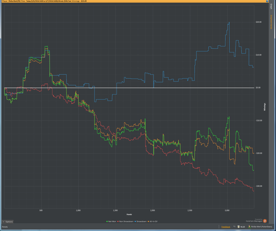This screenshot has width=276, height=231.
Task: Toggle the All-In EV legend entry
Action: (x=153, y=222)
